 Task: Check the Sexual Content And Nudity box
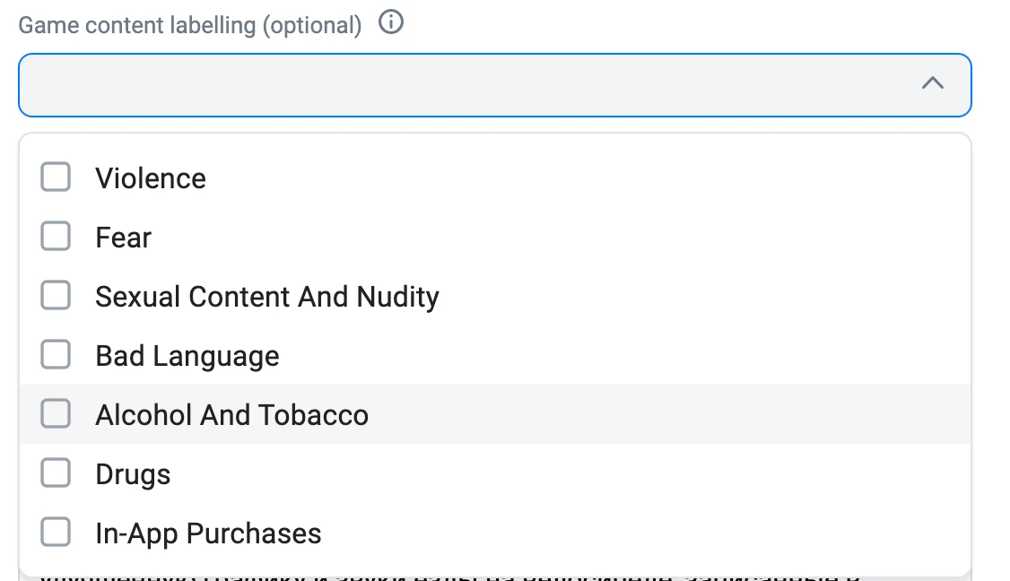click(x=56, y=295)
